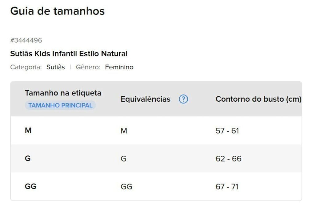Click the Feminino gender value
Screen dimensions: 315x210
pos(119,67)
